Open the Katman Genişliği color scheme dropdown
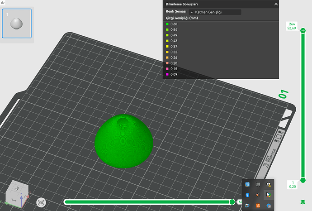This screenshot has width=312, height=211. (215, 12)
